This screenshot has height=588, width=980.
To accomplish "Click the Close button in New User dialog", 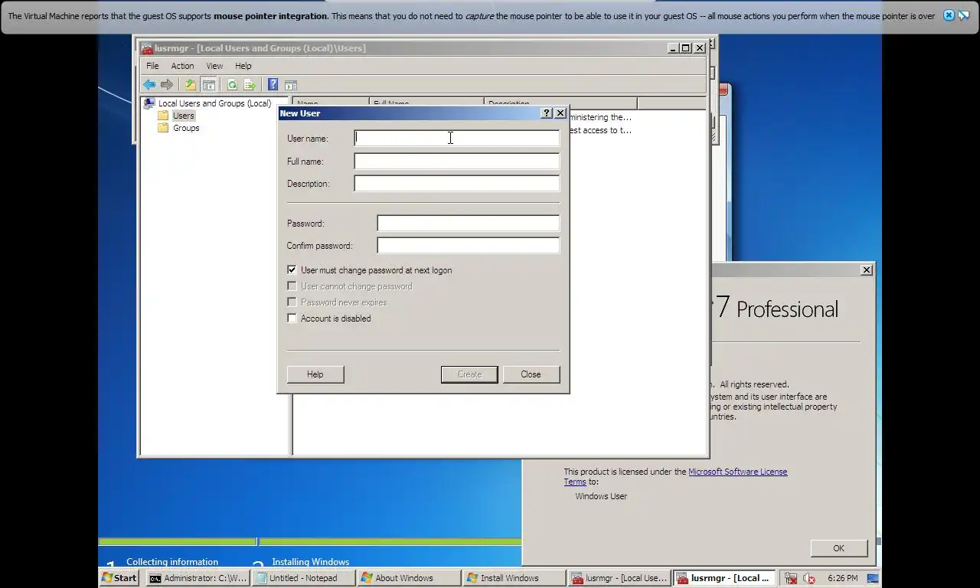I will (531, 374).
